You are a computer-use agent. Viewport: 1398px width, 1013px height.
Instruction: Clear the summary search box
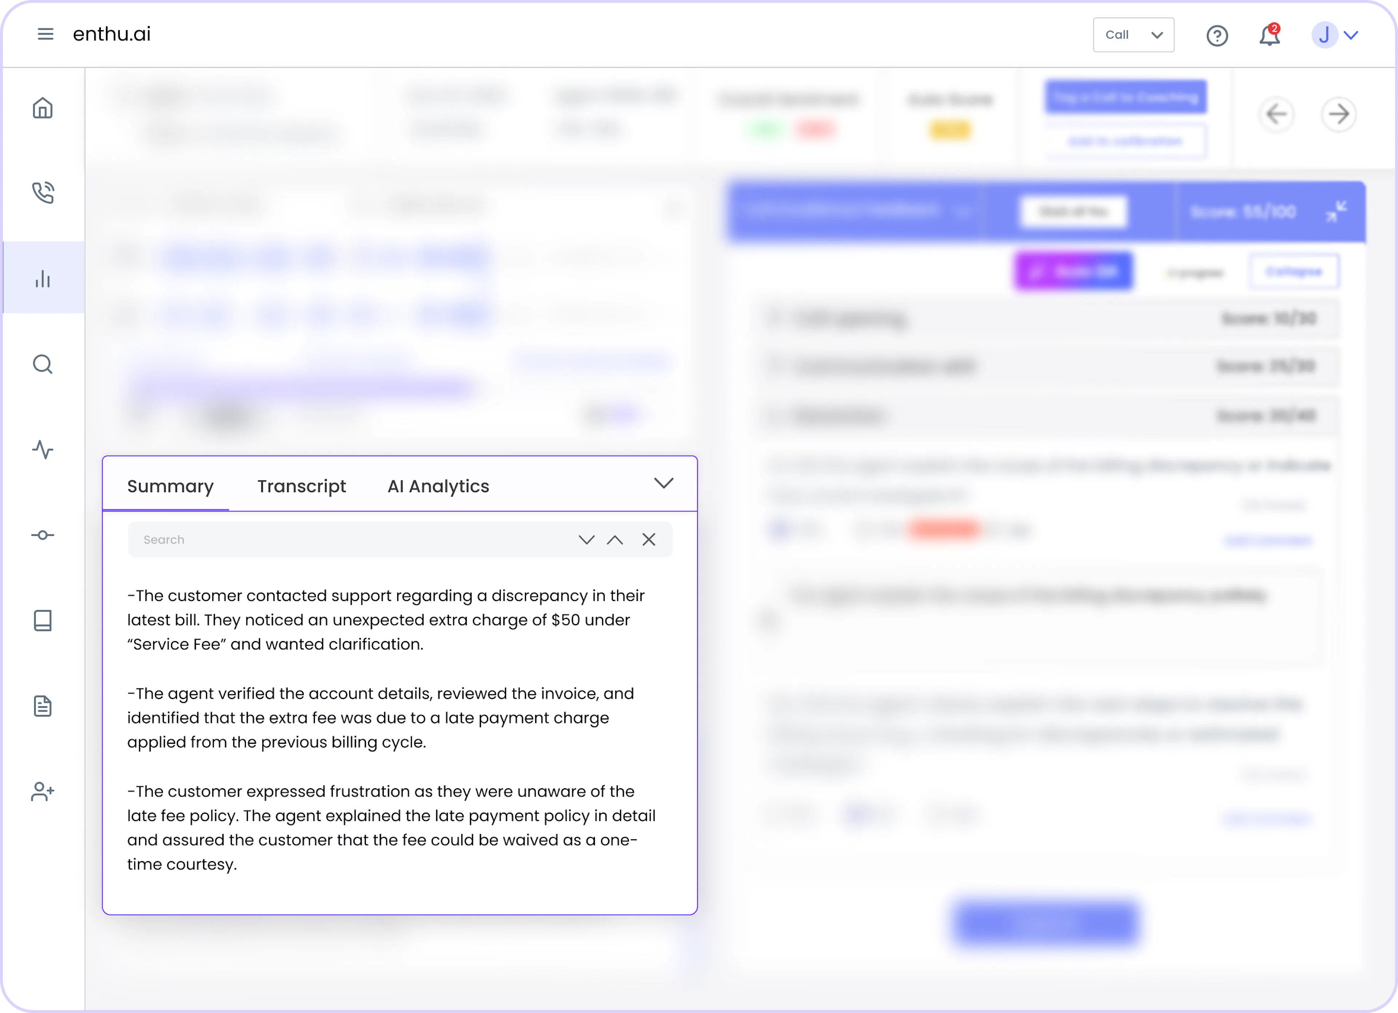point(648,539)
